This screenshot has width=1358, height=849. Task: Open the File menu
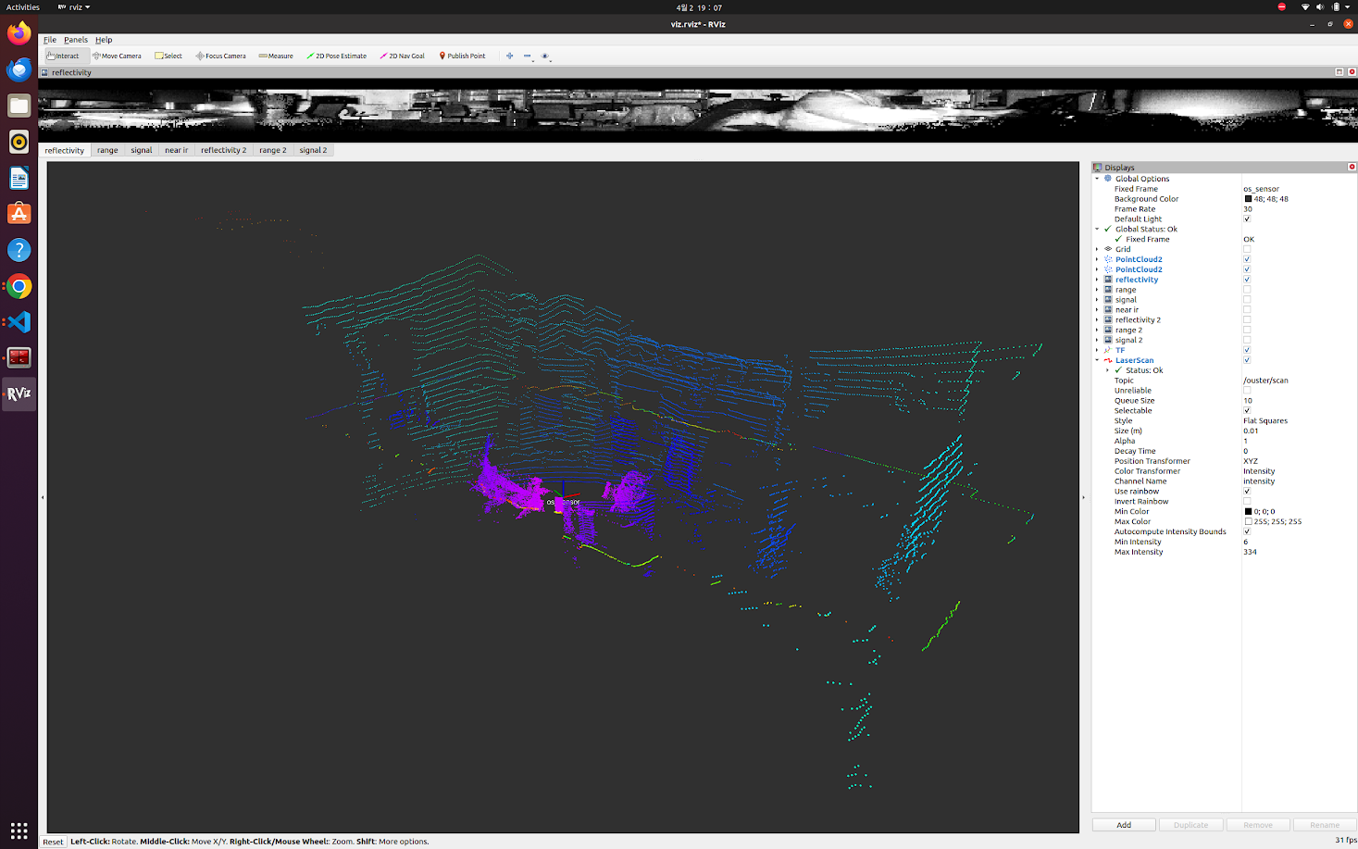pyautogui.click(x=50, y=40)
